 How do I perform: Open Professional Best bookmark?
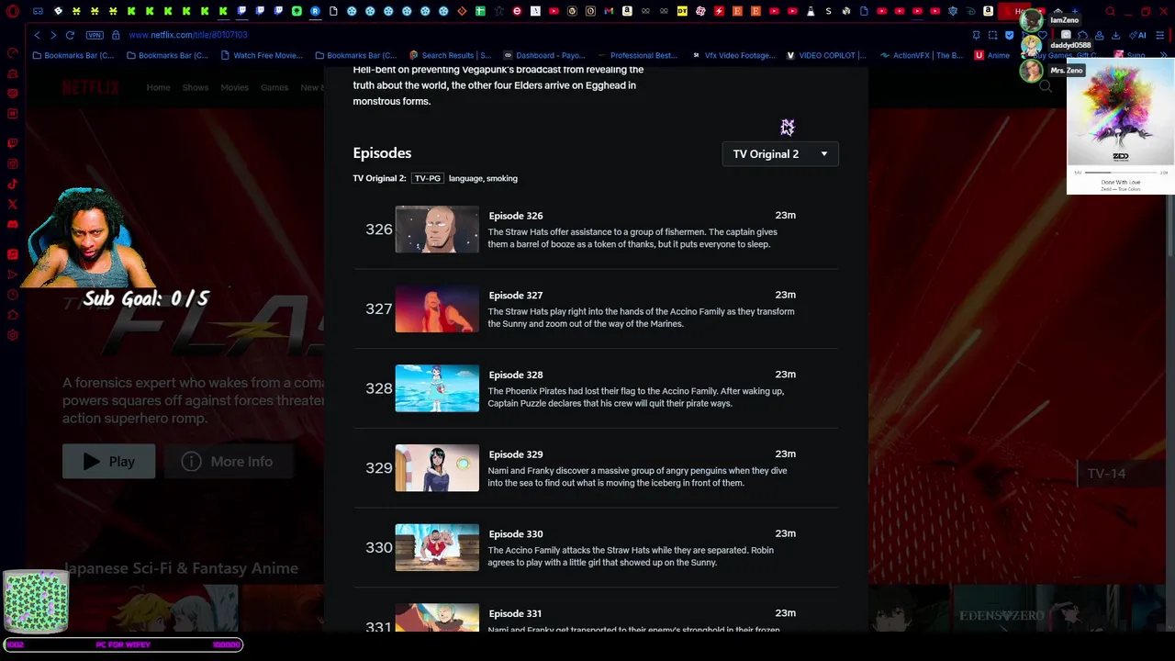coord(637,55)
